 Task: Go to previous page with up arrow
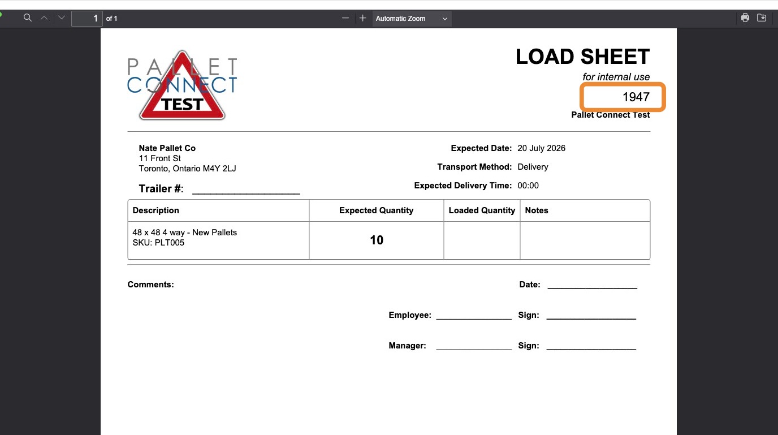click(x=44, y=18)
